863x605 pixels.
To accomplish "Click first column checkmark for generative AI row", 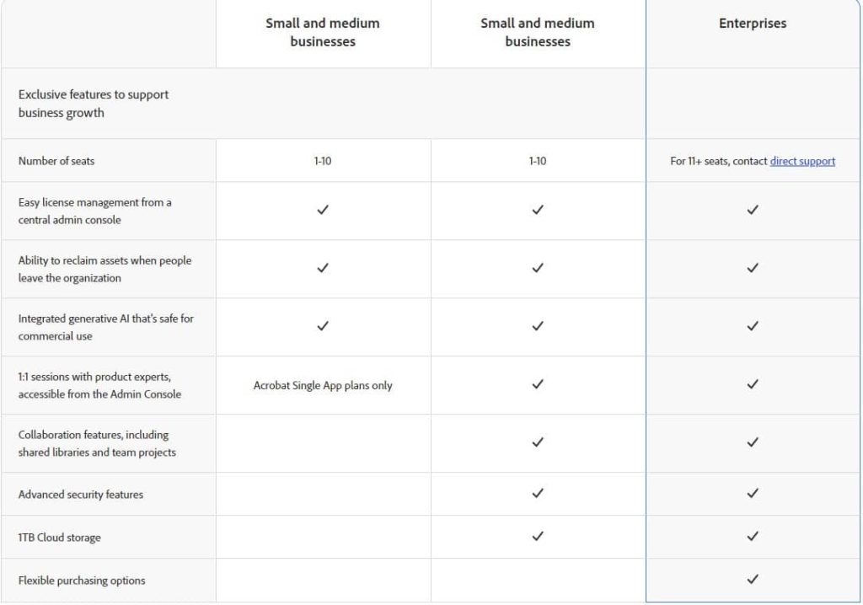I will coord(323,326).
